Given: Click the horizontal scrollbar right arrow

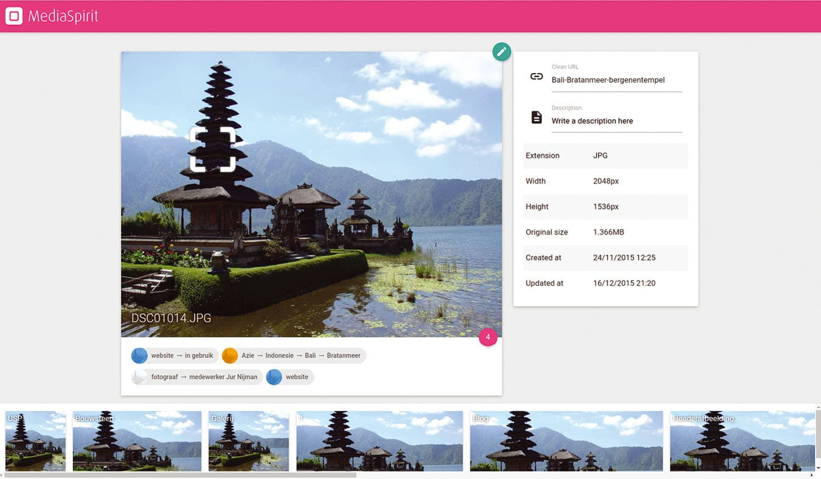Looking at the screenshot, I should coord(812,475).
